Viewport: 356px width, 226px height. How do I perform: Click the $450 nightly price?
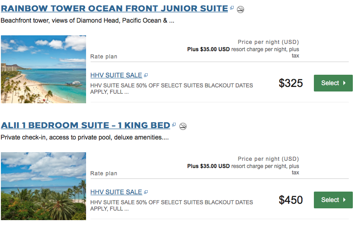click(x=291, y=200)
